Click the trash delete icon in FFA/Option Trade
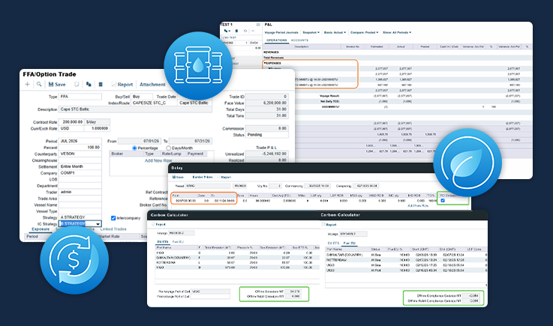The width and height of the screenshot is (553, 326). click(x=101, y=84)
